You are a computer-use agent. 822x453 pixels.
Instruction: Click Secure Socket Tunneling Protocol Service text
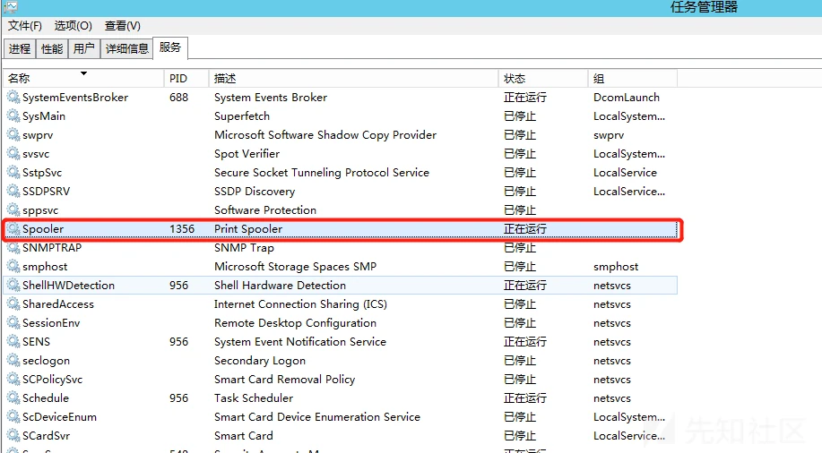(321, 172)
